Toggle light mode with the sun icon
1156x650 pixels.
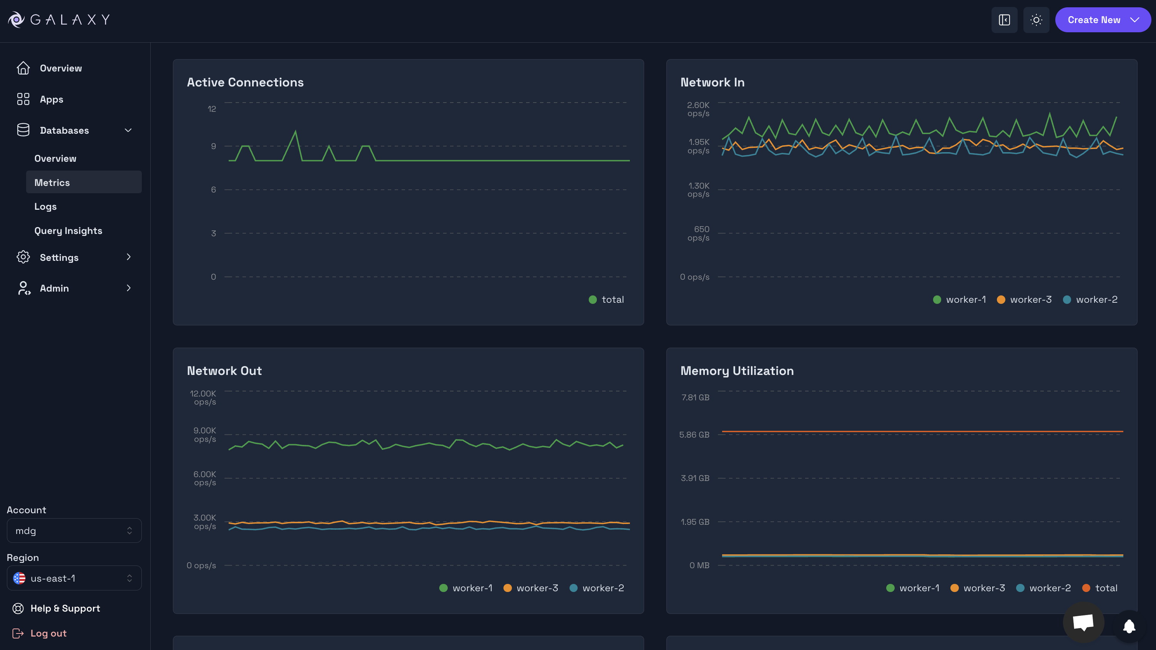pos(1036,20)
